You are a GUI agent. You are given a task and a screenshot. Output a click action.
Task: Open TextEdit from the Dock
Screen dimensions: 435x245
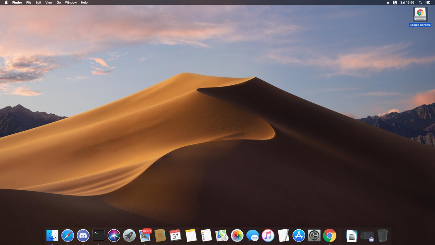tap(283, 235)
